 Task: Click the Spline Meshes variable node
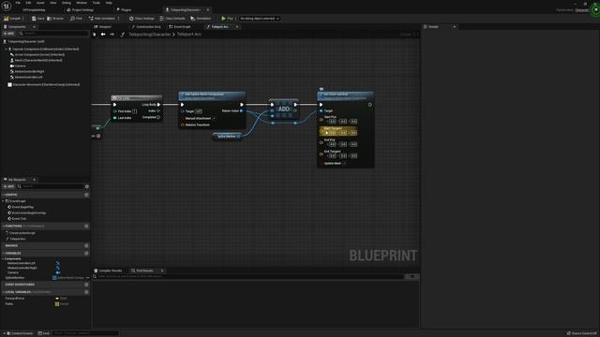[x=227, y=137]
